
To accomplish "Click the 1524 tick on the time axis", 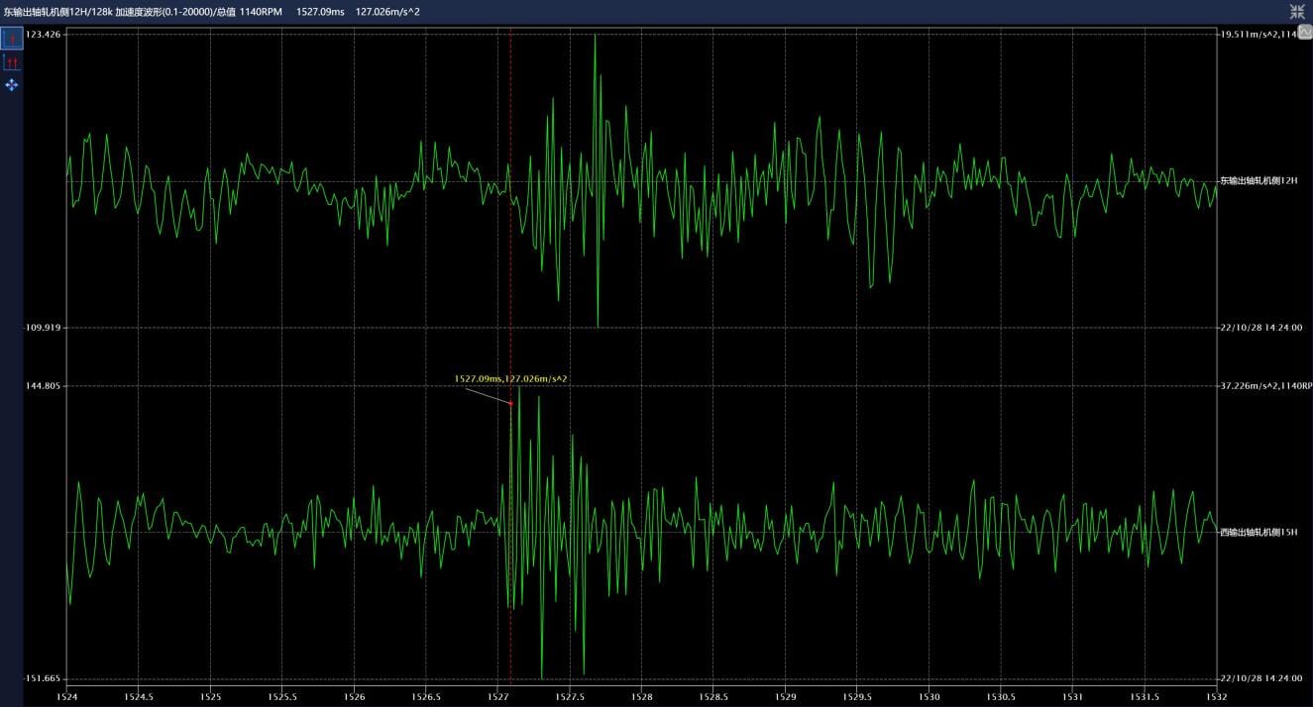I will [66, 696].
